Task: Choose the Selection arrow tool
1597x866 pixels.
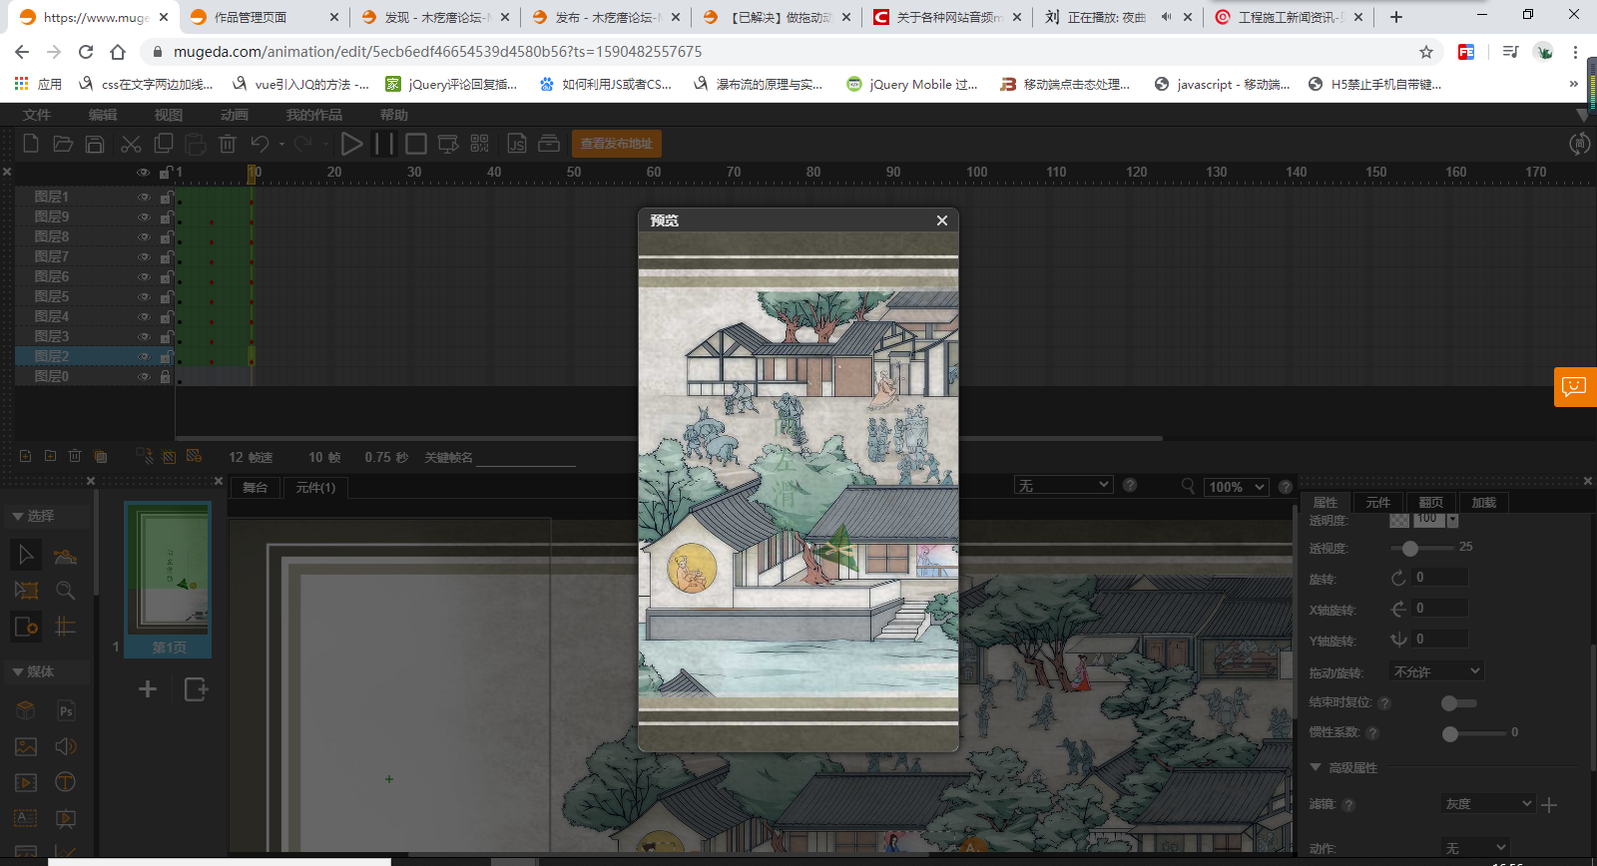Action: coord(26,554)
